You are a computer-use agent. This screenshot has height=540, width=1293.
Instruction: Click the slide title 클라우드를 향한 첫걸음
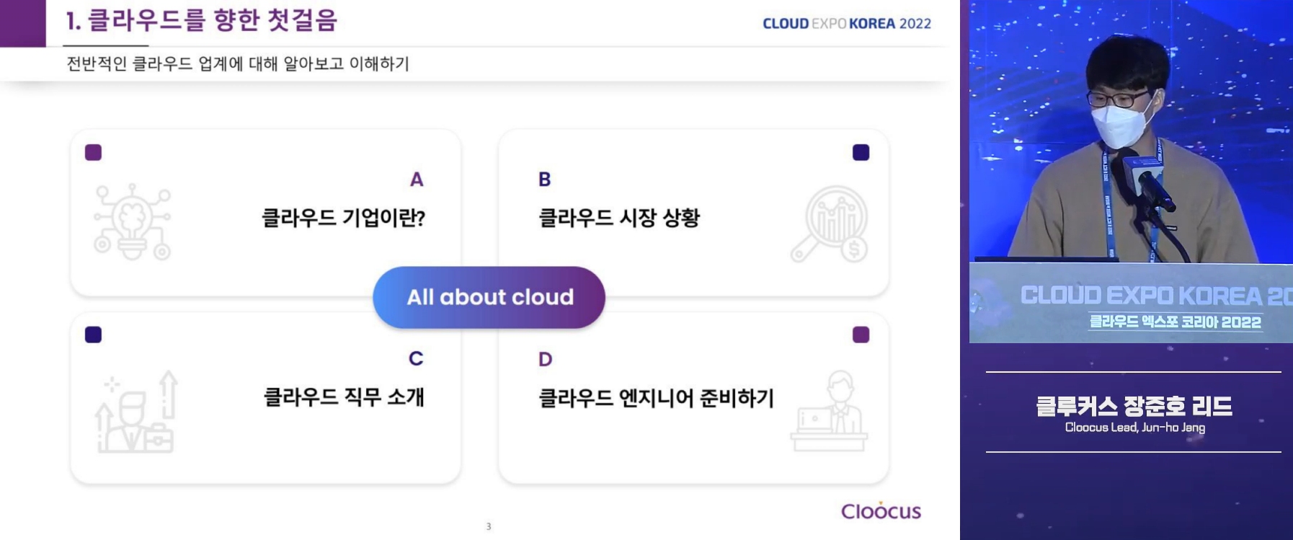[202, 20]
